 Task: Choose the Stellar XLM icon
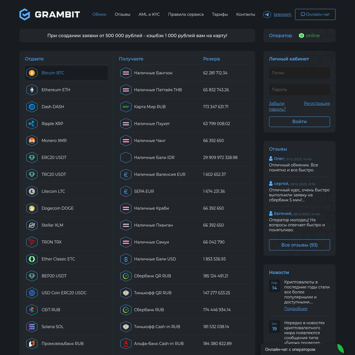[32, 225]
